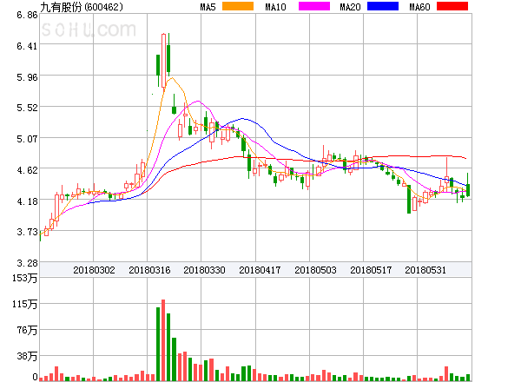Click the 20180517 date label
The height and width of the screenshot is (382, 521).
[371, 270]
